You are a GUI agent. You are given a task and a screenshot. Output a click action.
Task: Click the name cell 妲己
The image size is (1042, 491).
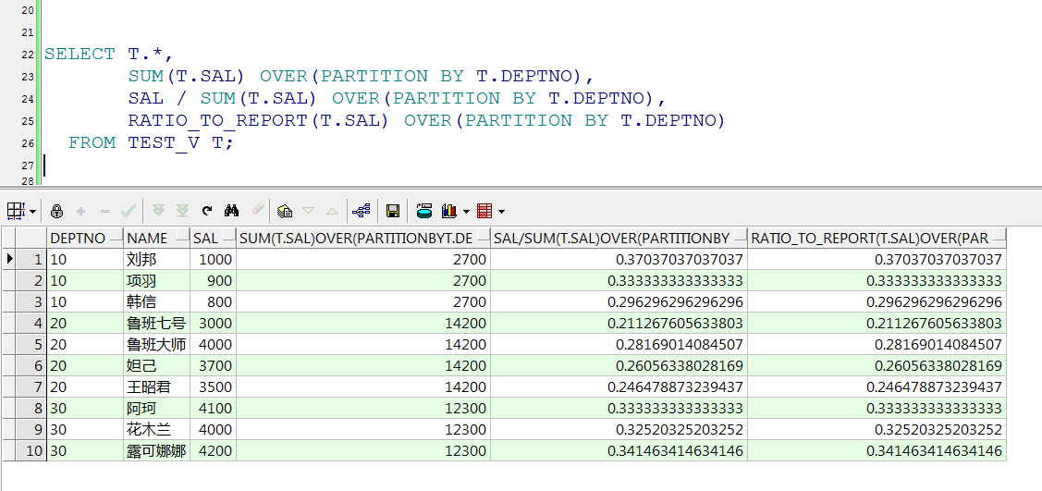pos(157,365)
